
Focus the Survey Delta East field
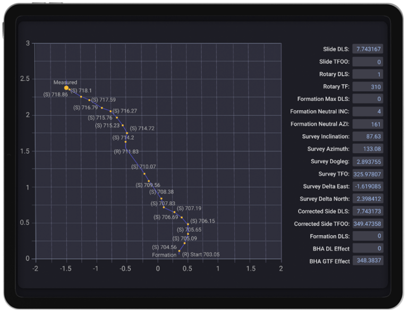tap(368, 186)
